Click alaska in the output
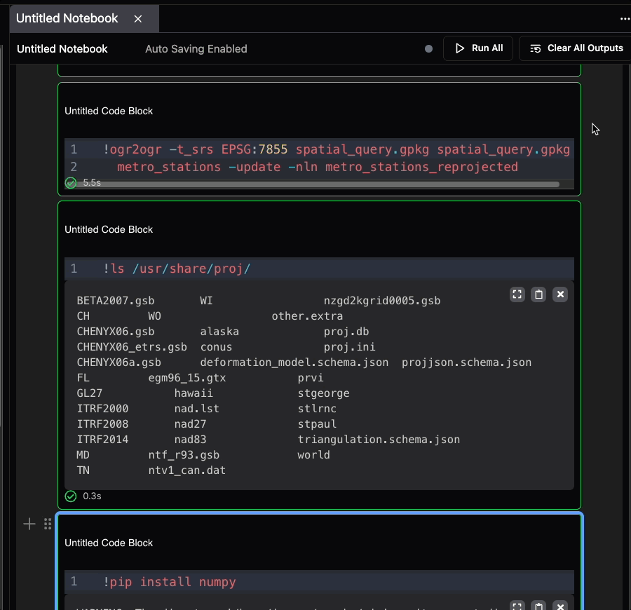This screenshot has height=610, width=631. (x=219, y=332)
